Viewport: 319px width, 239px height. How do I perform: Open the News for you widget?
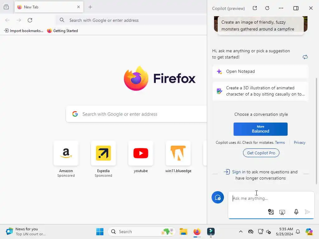coord(26,232)
